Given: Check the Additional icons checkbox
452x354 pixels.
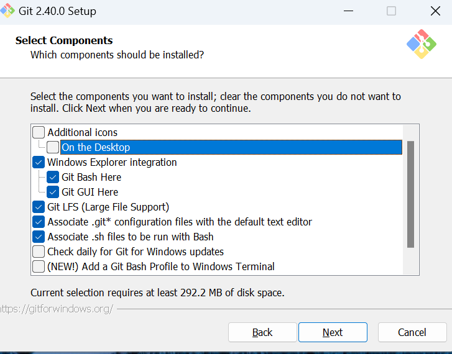Looking at the screenshot, I should click(39, 132).
